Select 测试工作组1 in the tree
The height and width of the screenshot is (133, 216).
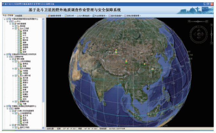pos(25,127)
